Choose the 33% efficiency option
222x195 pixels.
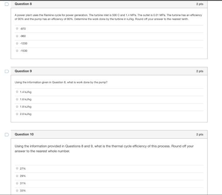17,191
